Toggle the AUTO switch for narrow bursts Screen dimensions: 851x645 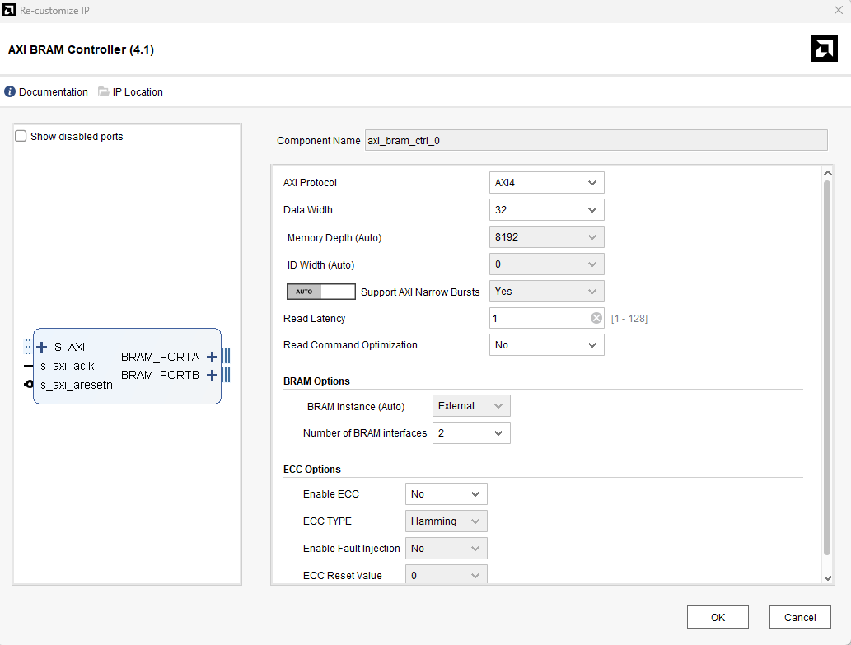[x=321, y=292]
